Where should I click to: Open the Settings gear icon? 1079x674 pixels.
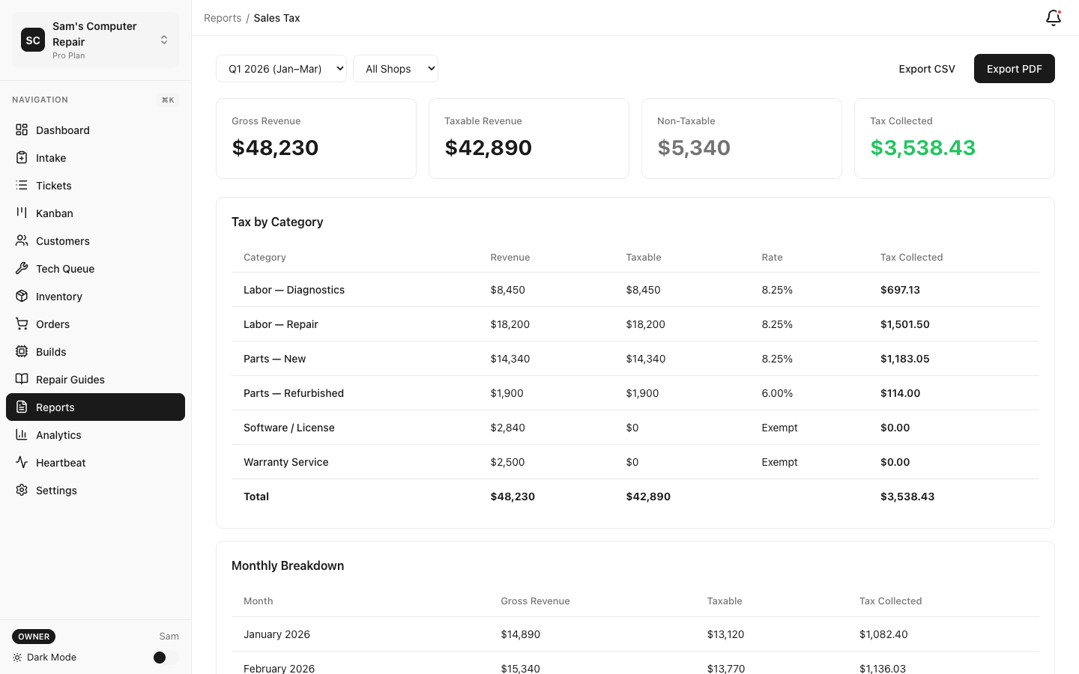(x=22, y=491)
